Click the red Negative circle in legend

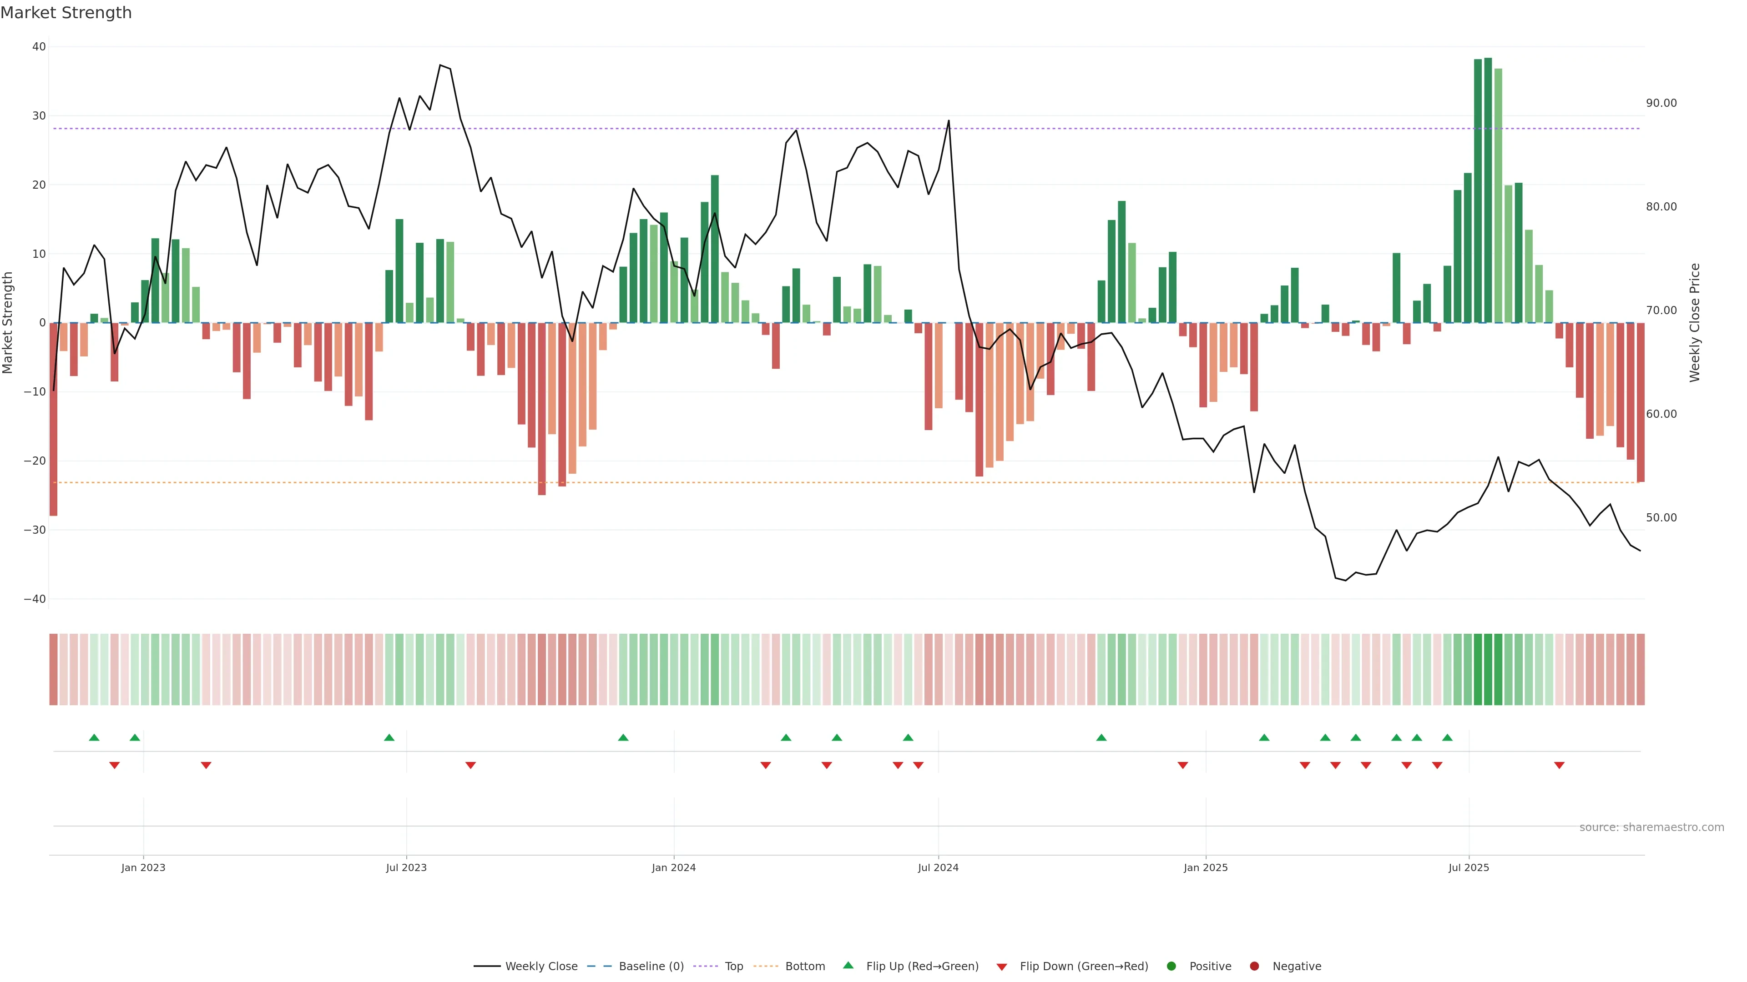pyautogui.click(x=1254, y=966)
